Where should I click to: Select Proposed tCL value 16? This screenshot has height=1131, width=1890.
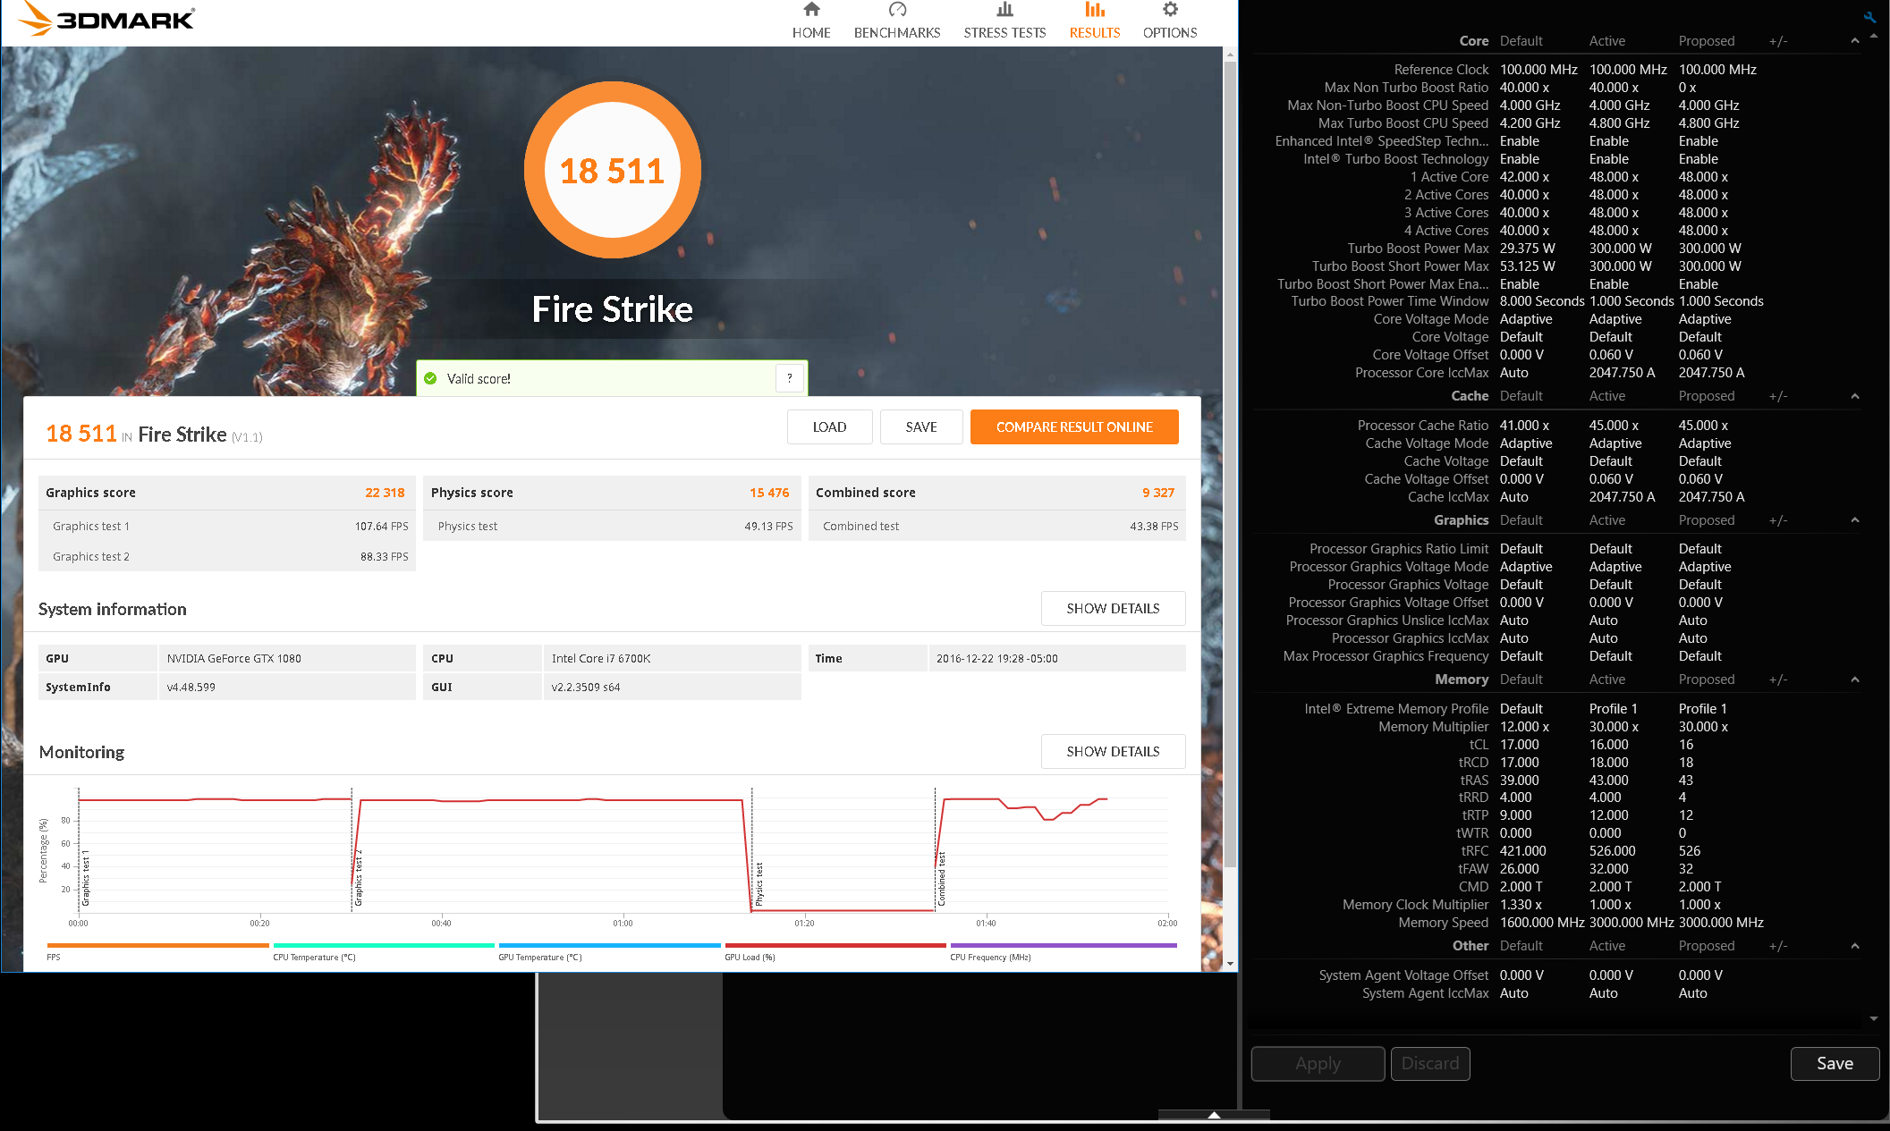click(x=1686, y=745)
